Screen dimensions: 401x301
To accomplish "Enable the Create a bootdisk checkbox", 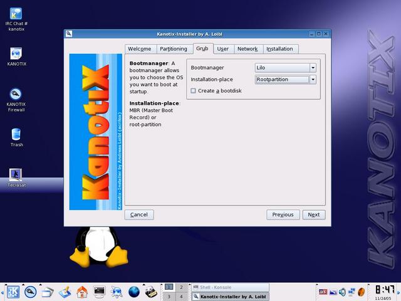I will pyautogui.click(x=194, y=90).
